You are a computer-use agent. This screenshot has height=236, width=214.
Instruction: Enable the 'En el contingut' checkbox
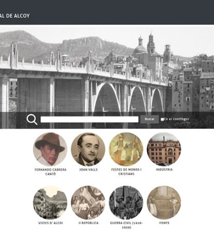pos(162,119)
